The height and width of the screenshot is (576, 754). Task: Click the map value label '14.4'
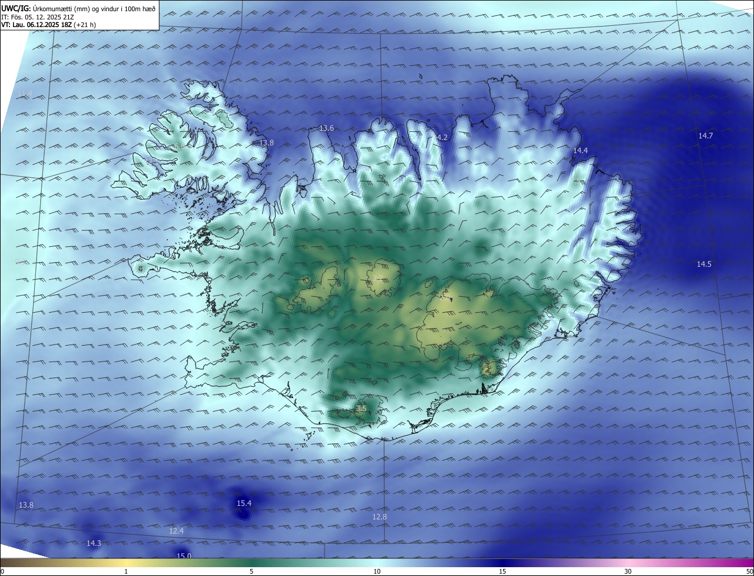[x=580, y=151]
